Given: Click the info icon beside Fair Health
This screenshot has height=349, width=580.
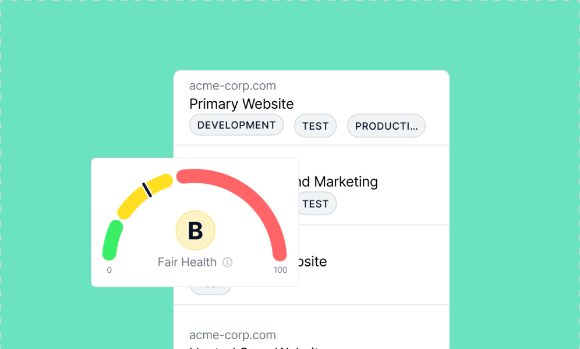Looking at the screenshot, I should [227, 262].
